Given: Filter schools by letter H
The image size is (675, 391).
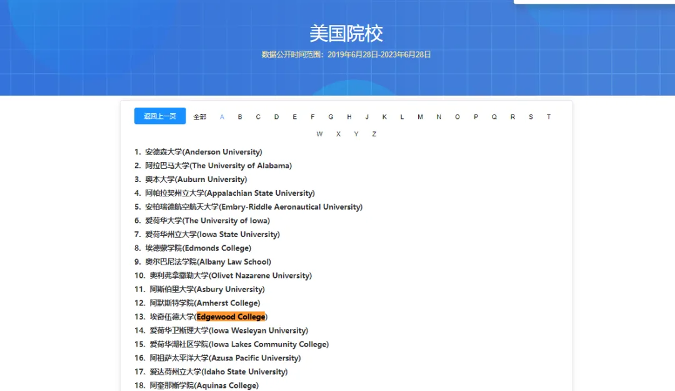Looking at the screenshot, I should click(349, 117).
